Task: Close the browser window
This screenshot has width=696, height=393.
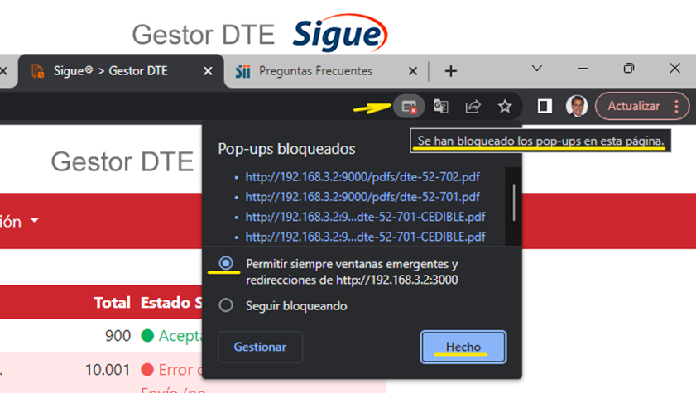Action: (x=674, y=69)
